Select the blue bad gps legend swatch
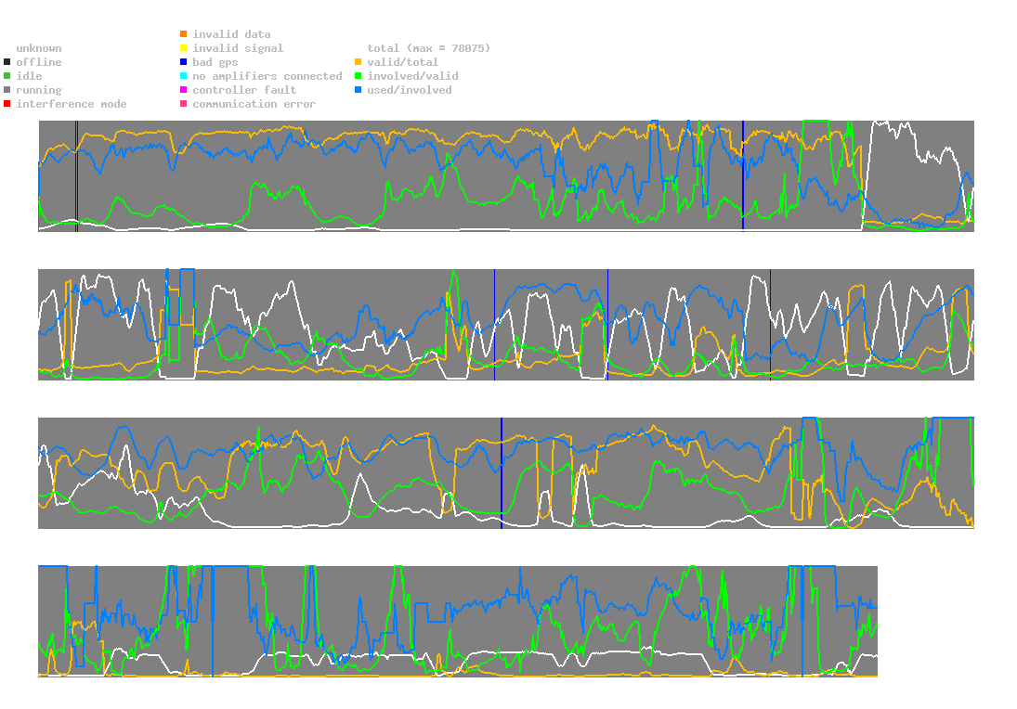This screenshot has height=709, width=1017. [x=184, y=62]
